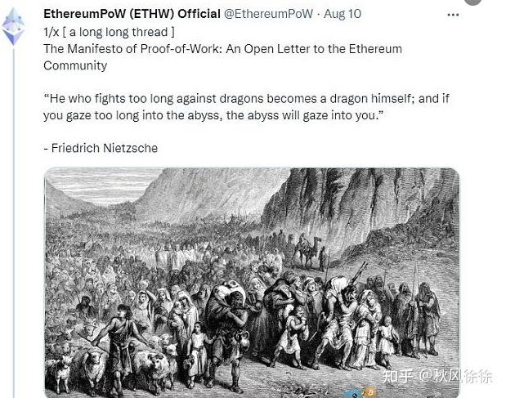The width and height of the screenshot is (506, 398).
Task: Open the EthereumPoW (ETHW) Official profile name
Action: point(132,14)
